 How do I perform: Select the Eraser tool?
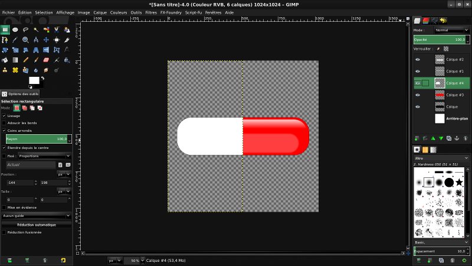coord(46,60)
